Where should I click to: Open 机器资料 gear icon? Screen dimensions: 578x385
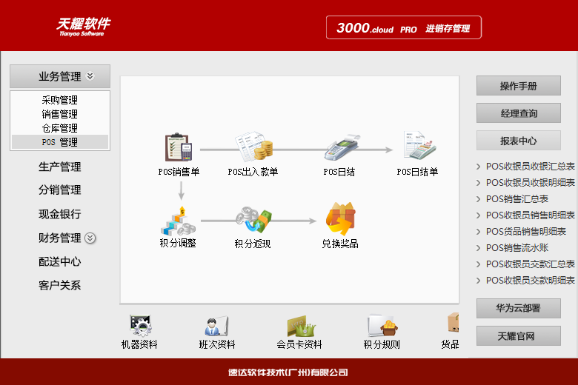tap(140, 326)
